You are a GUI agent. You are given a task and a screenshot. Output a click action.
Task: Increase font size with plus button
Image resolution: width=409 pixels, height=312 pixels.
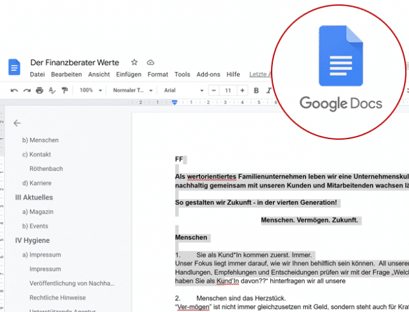pos(242,91)
